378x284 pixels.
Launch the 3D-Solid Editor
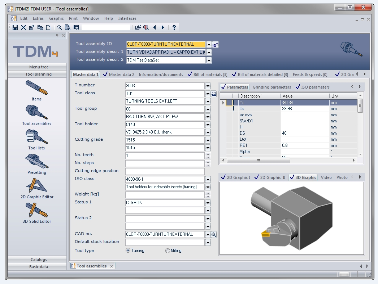click(36, 213)
